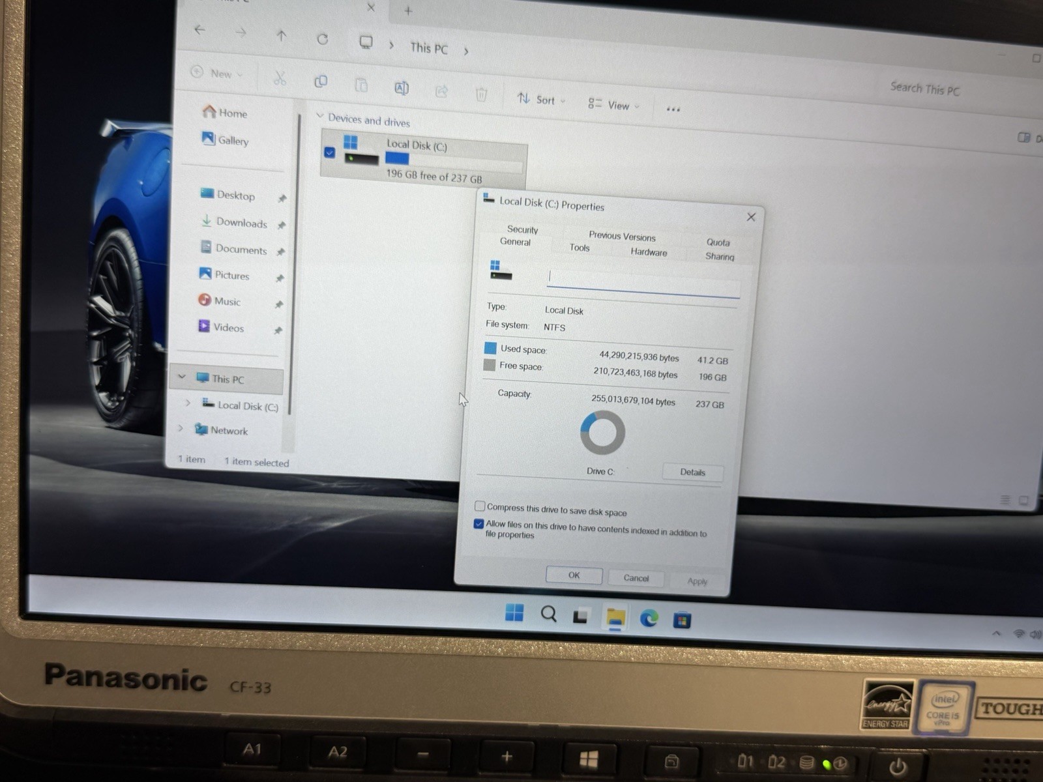Screen dimensions: 1043x782
Task: Select Local Disk (C:) in the sidebar
Action: point(240,405)
